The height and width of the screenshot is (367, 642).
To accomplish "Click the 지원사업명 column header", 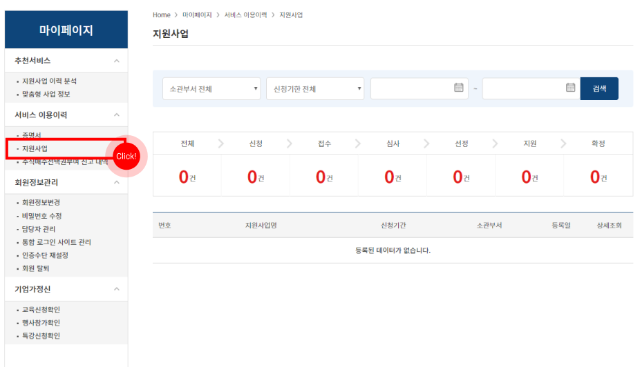I will pyautogui.click(x=261, y=225).
